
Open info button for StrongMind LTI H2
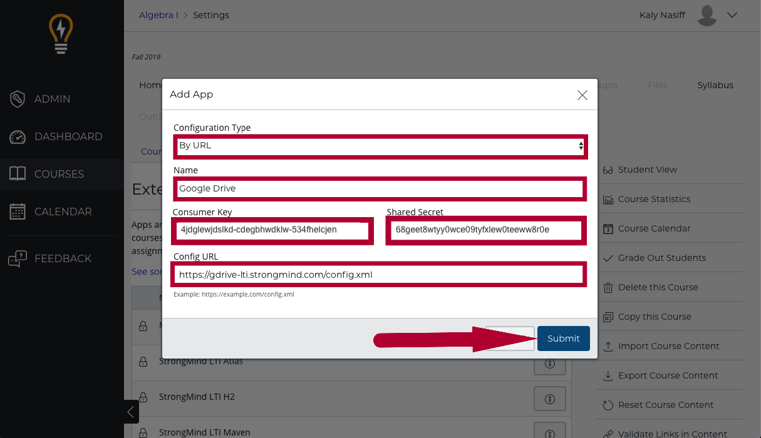click(x=550, y=399)
